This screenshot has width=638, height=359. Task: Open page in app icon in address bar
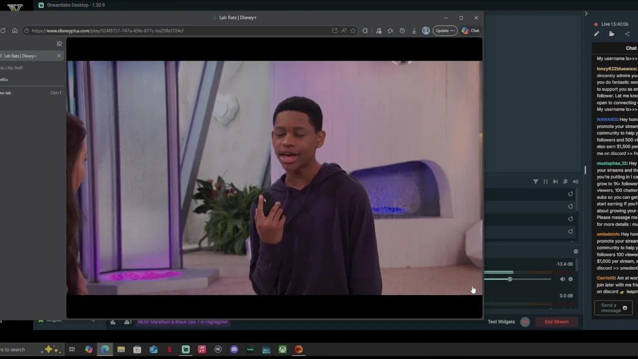[334, 30]
